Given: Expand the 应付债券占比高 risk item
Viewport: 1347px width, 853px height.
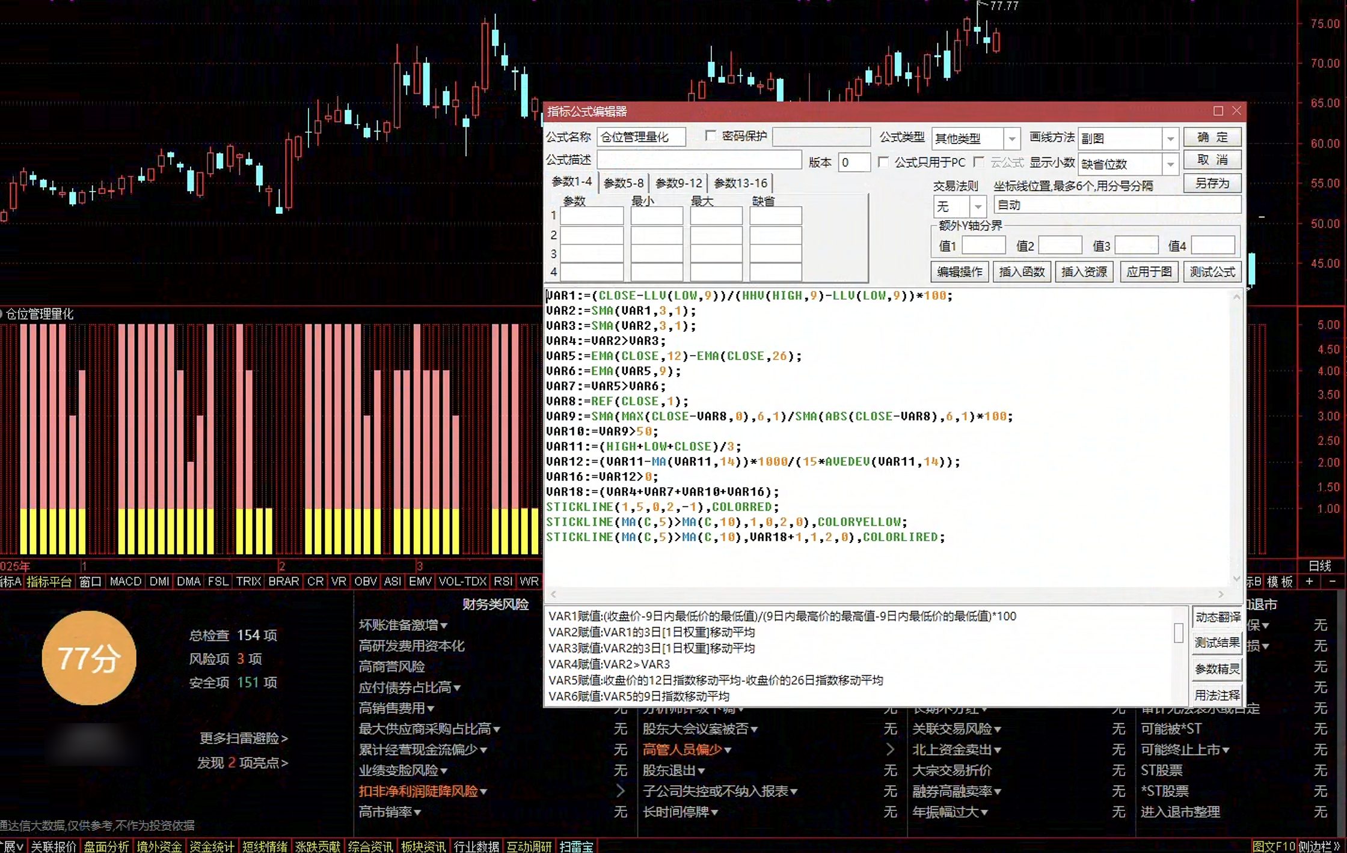Looking at the screenshot, I should click(457, 688).
